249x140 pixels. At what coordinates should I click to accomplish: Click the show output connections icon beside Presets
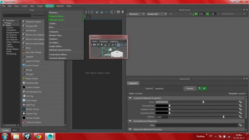(x=204, y=88)
